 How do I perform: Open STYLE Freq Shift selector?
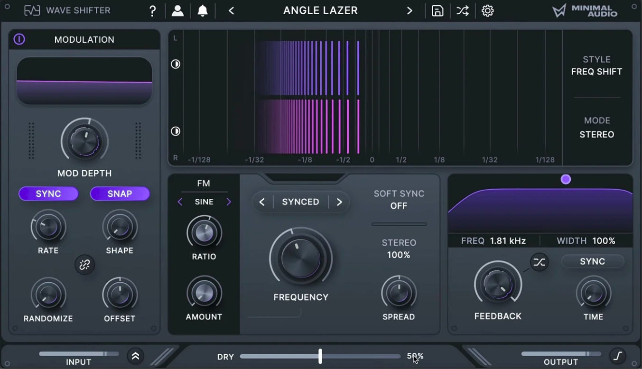tap(596, 66)
